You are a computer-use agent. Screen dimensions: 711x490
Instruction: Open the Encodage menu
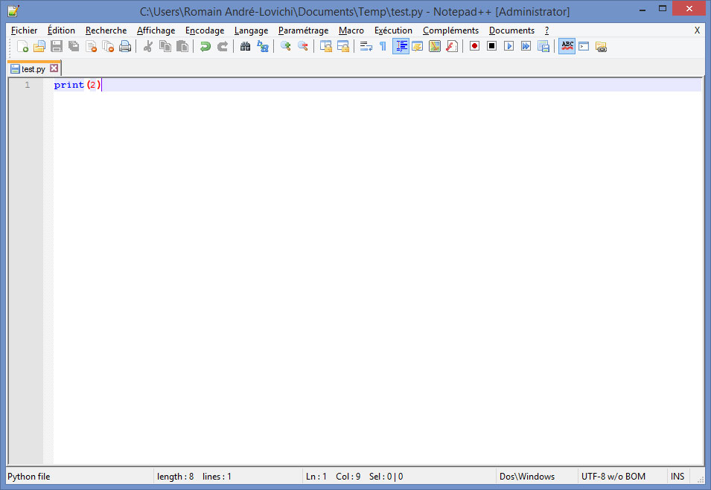tap(205, 30)
